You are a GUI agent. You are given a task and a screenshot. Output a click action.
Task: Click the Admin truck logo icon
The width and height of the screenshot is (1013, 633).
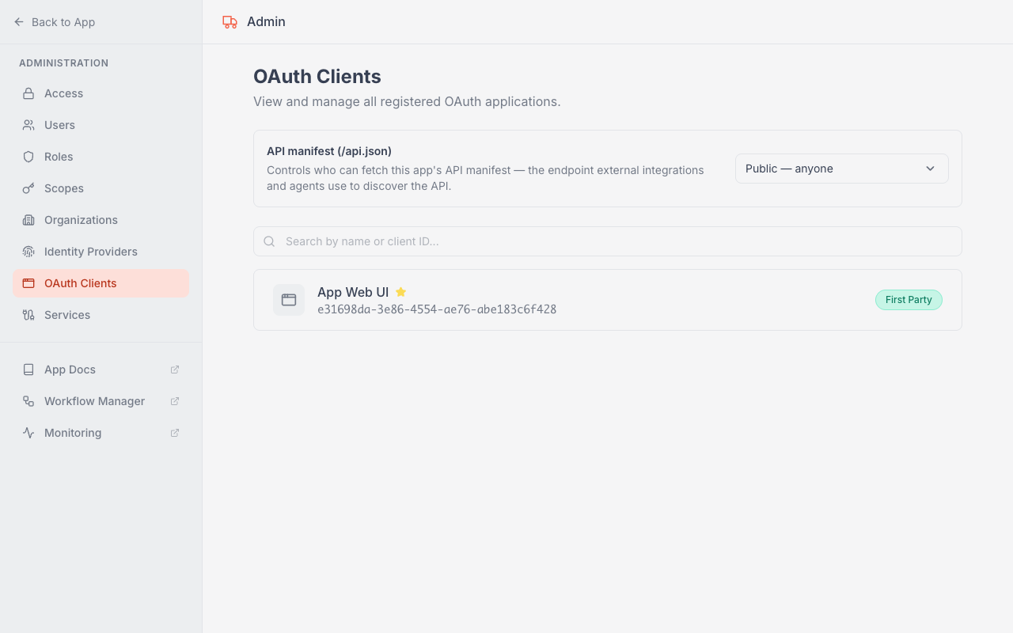[230, 22]
